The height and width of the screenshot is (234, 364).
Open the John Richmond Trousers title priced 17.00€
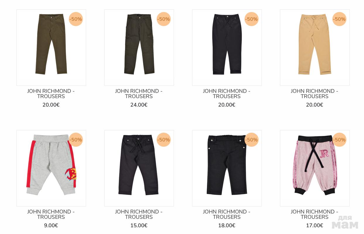(315, 214)
